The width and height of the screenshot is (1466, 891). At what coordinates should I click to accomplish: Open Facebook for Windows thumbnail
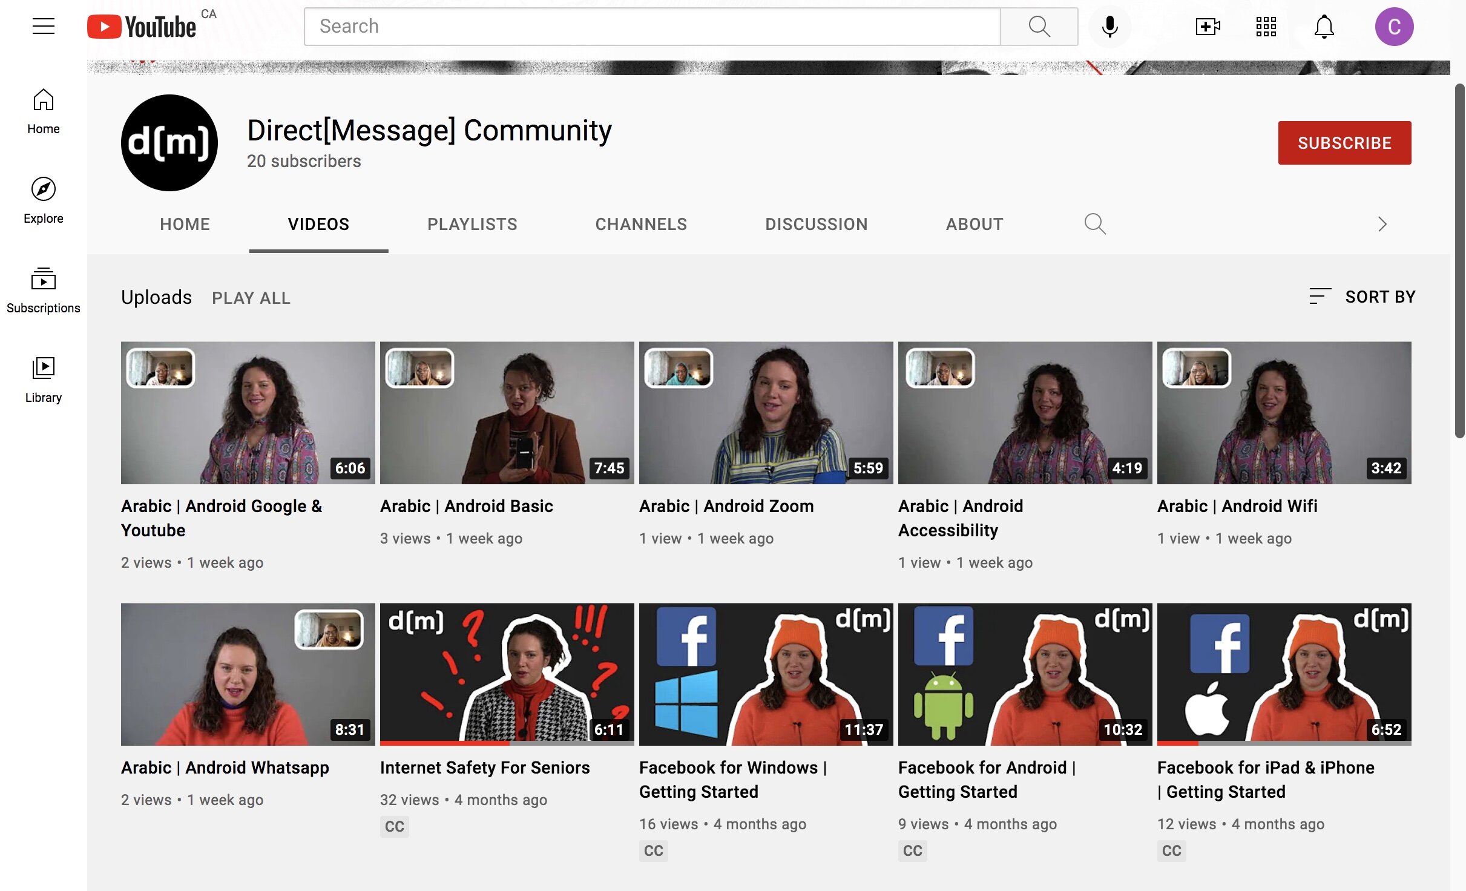click(x=766, y=674)
